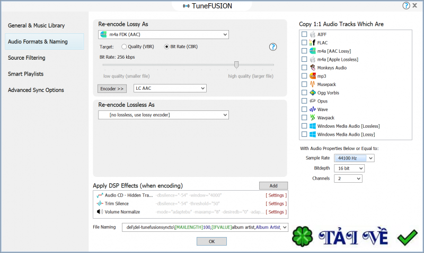Click the Wave format icon
Screen dimensions: 424x253
click(x=313, y=109)
